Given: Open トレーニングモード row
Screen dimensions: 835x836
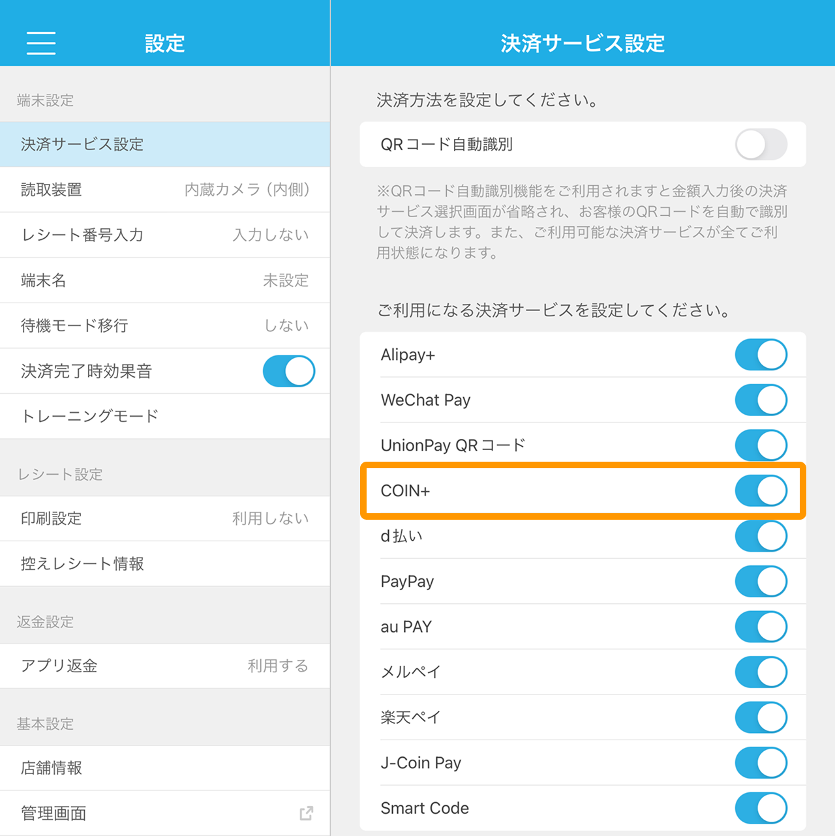Looking at the screenshot, I should (164, 416).
